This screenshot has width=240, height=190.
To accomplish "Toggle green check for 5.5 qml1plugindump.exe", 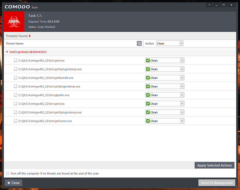I will pyautogui.click(x=148, y=112).
